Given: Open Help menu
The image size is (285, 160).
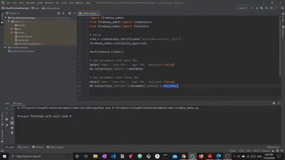Looking at the screenshot, I should [x=88, y=3].
